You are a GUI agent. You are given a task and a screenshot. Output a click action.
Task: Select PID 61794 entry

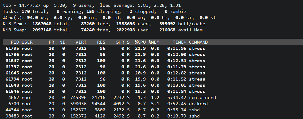click(x=12, y=79)
